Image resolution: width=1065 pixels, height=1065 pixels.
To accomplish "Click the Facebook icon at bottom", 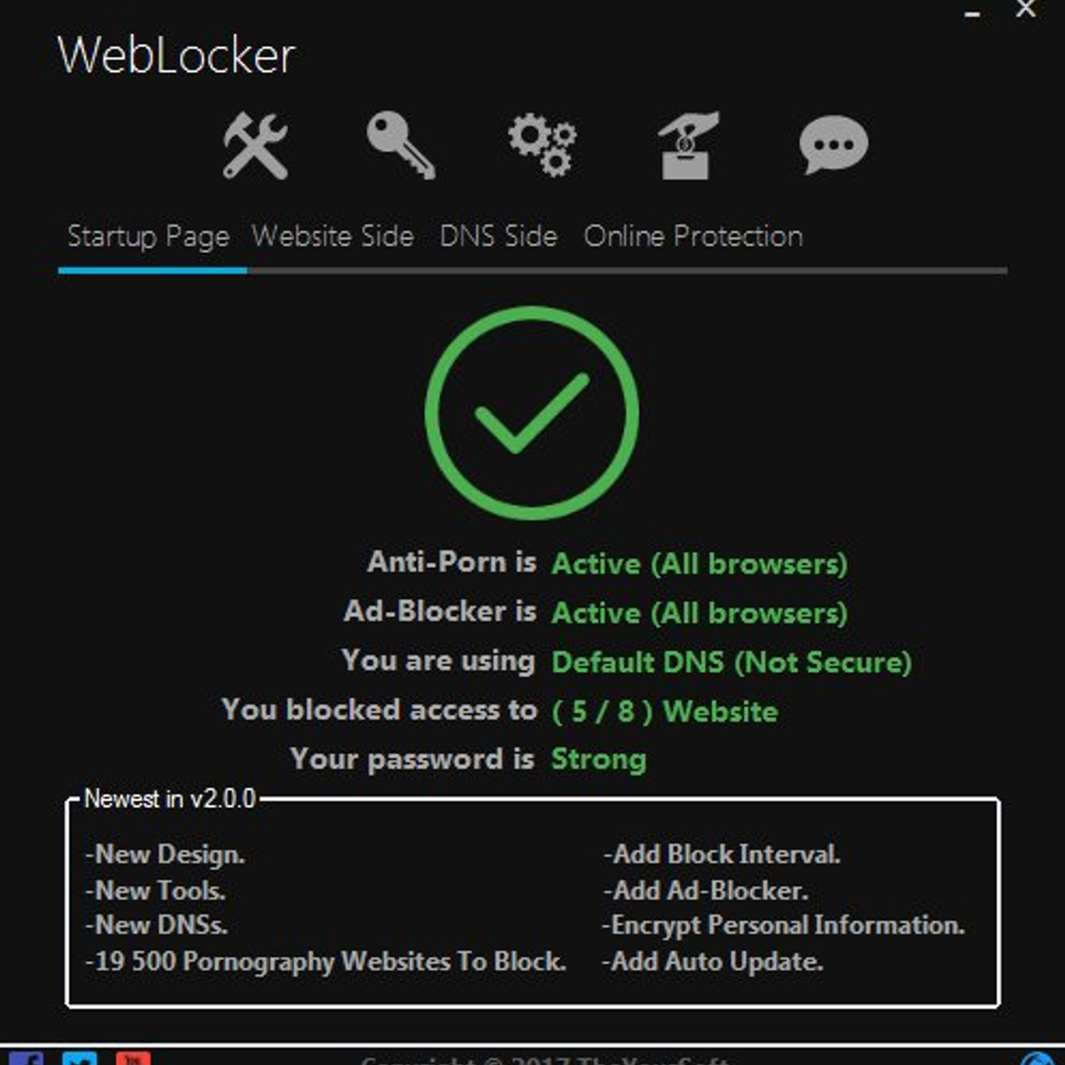I will tap(25, 1058).
